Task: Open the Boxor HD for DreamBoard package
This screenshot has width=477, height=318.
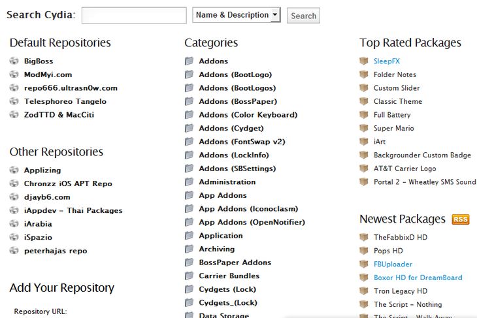Action: (418, 278)
